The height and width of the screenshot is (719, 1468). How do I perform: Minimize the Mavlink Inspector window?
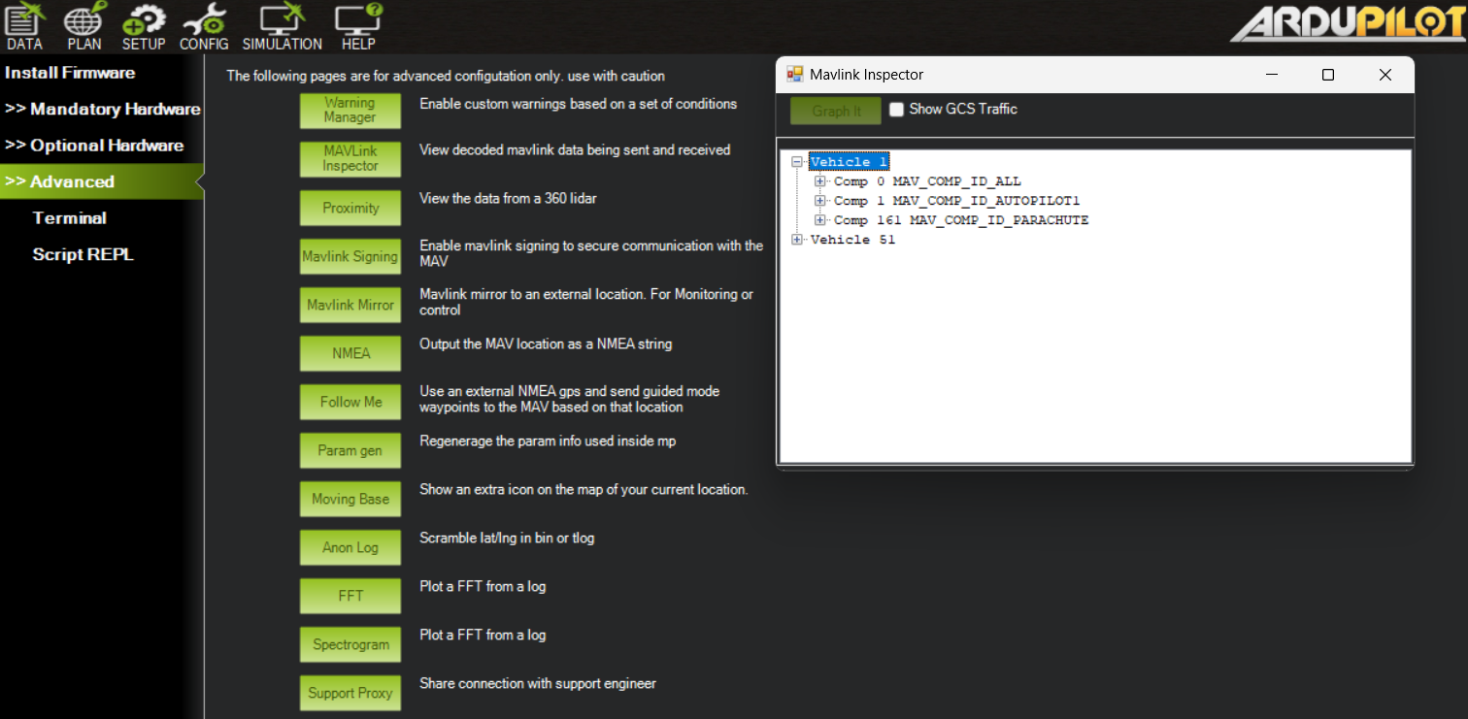pos(1271,75)
